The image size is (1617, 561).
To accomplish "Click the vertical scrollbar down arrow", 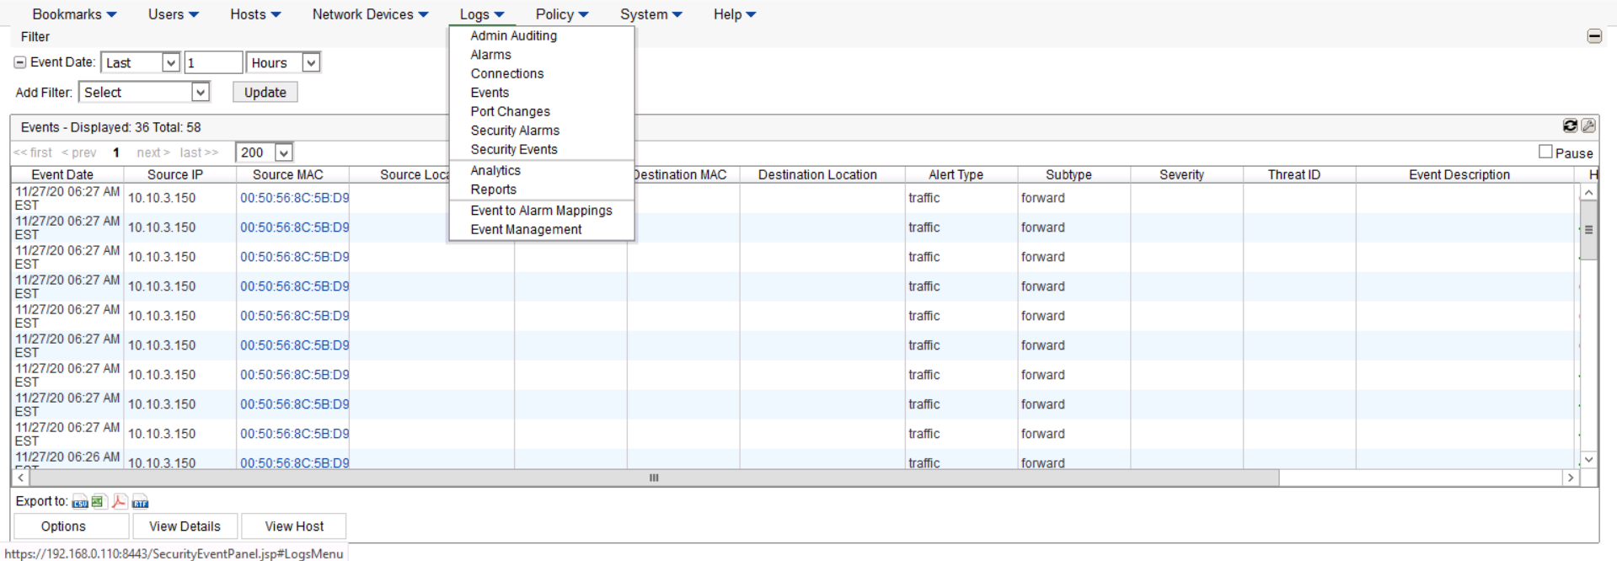I will 1588,460.
